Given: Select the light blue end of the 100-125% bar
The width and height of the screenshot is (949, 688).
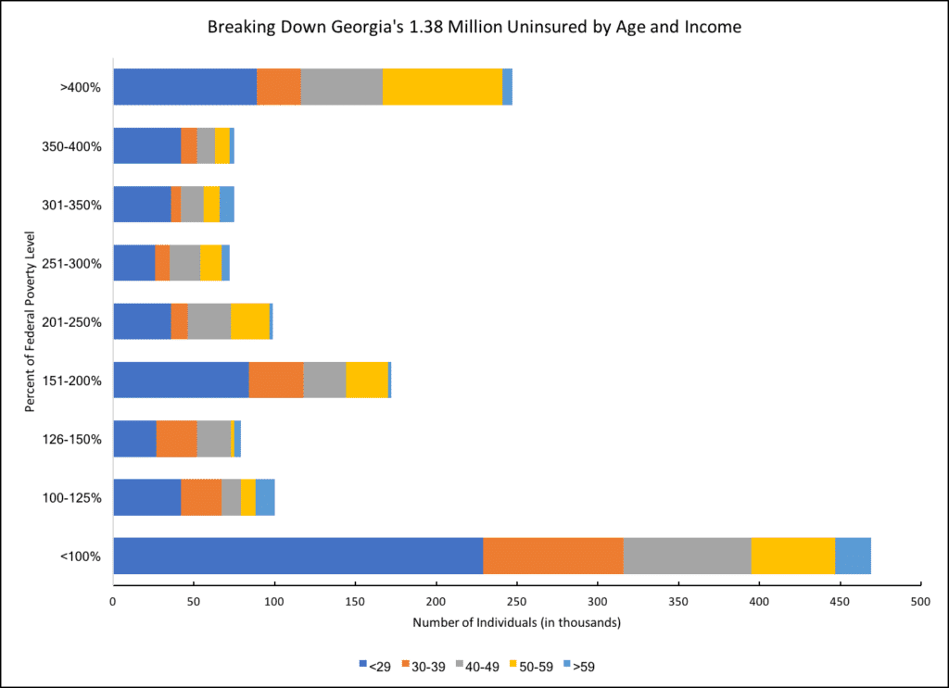Looking at the screenshot, I should pyautogui.click(x=265, y=497).
